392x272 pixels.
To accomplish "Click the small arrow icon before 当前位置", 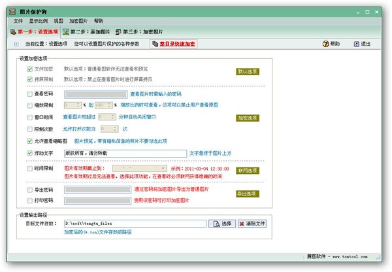I will pyautogui.click(x=16, y=44).
